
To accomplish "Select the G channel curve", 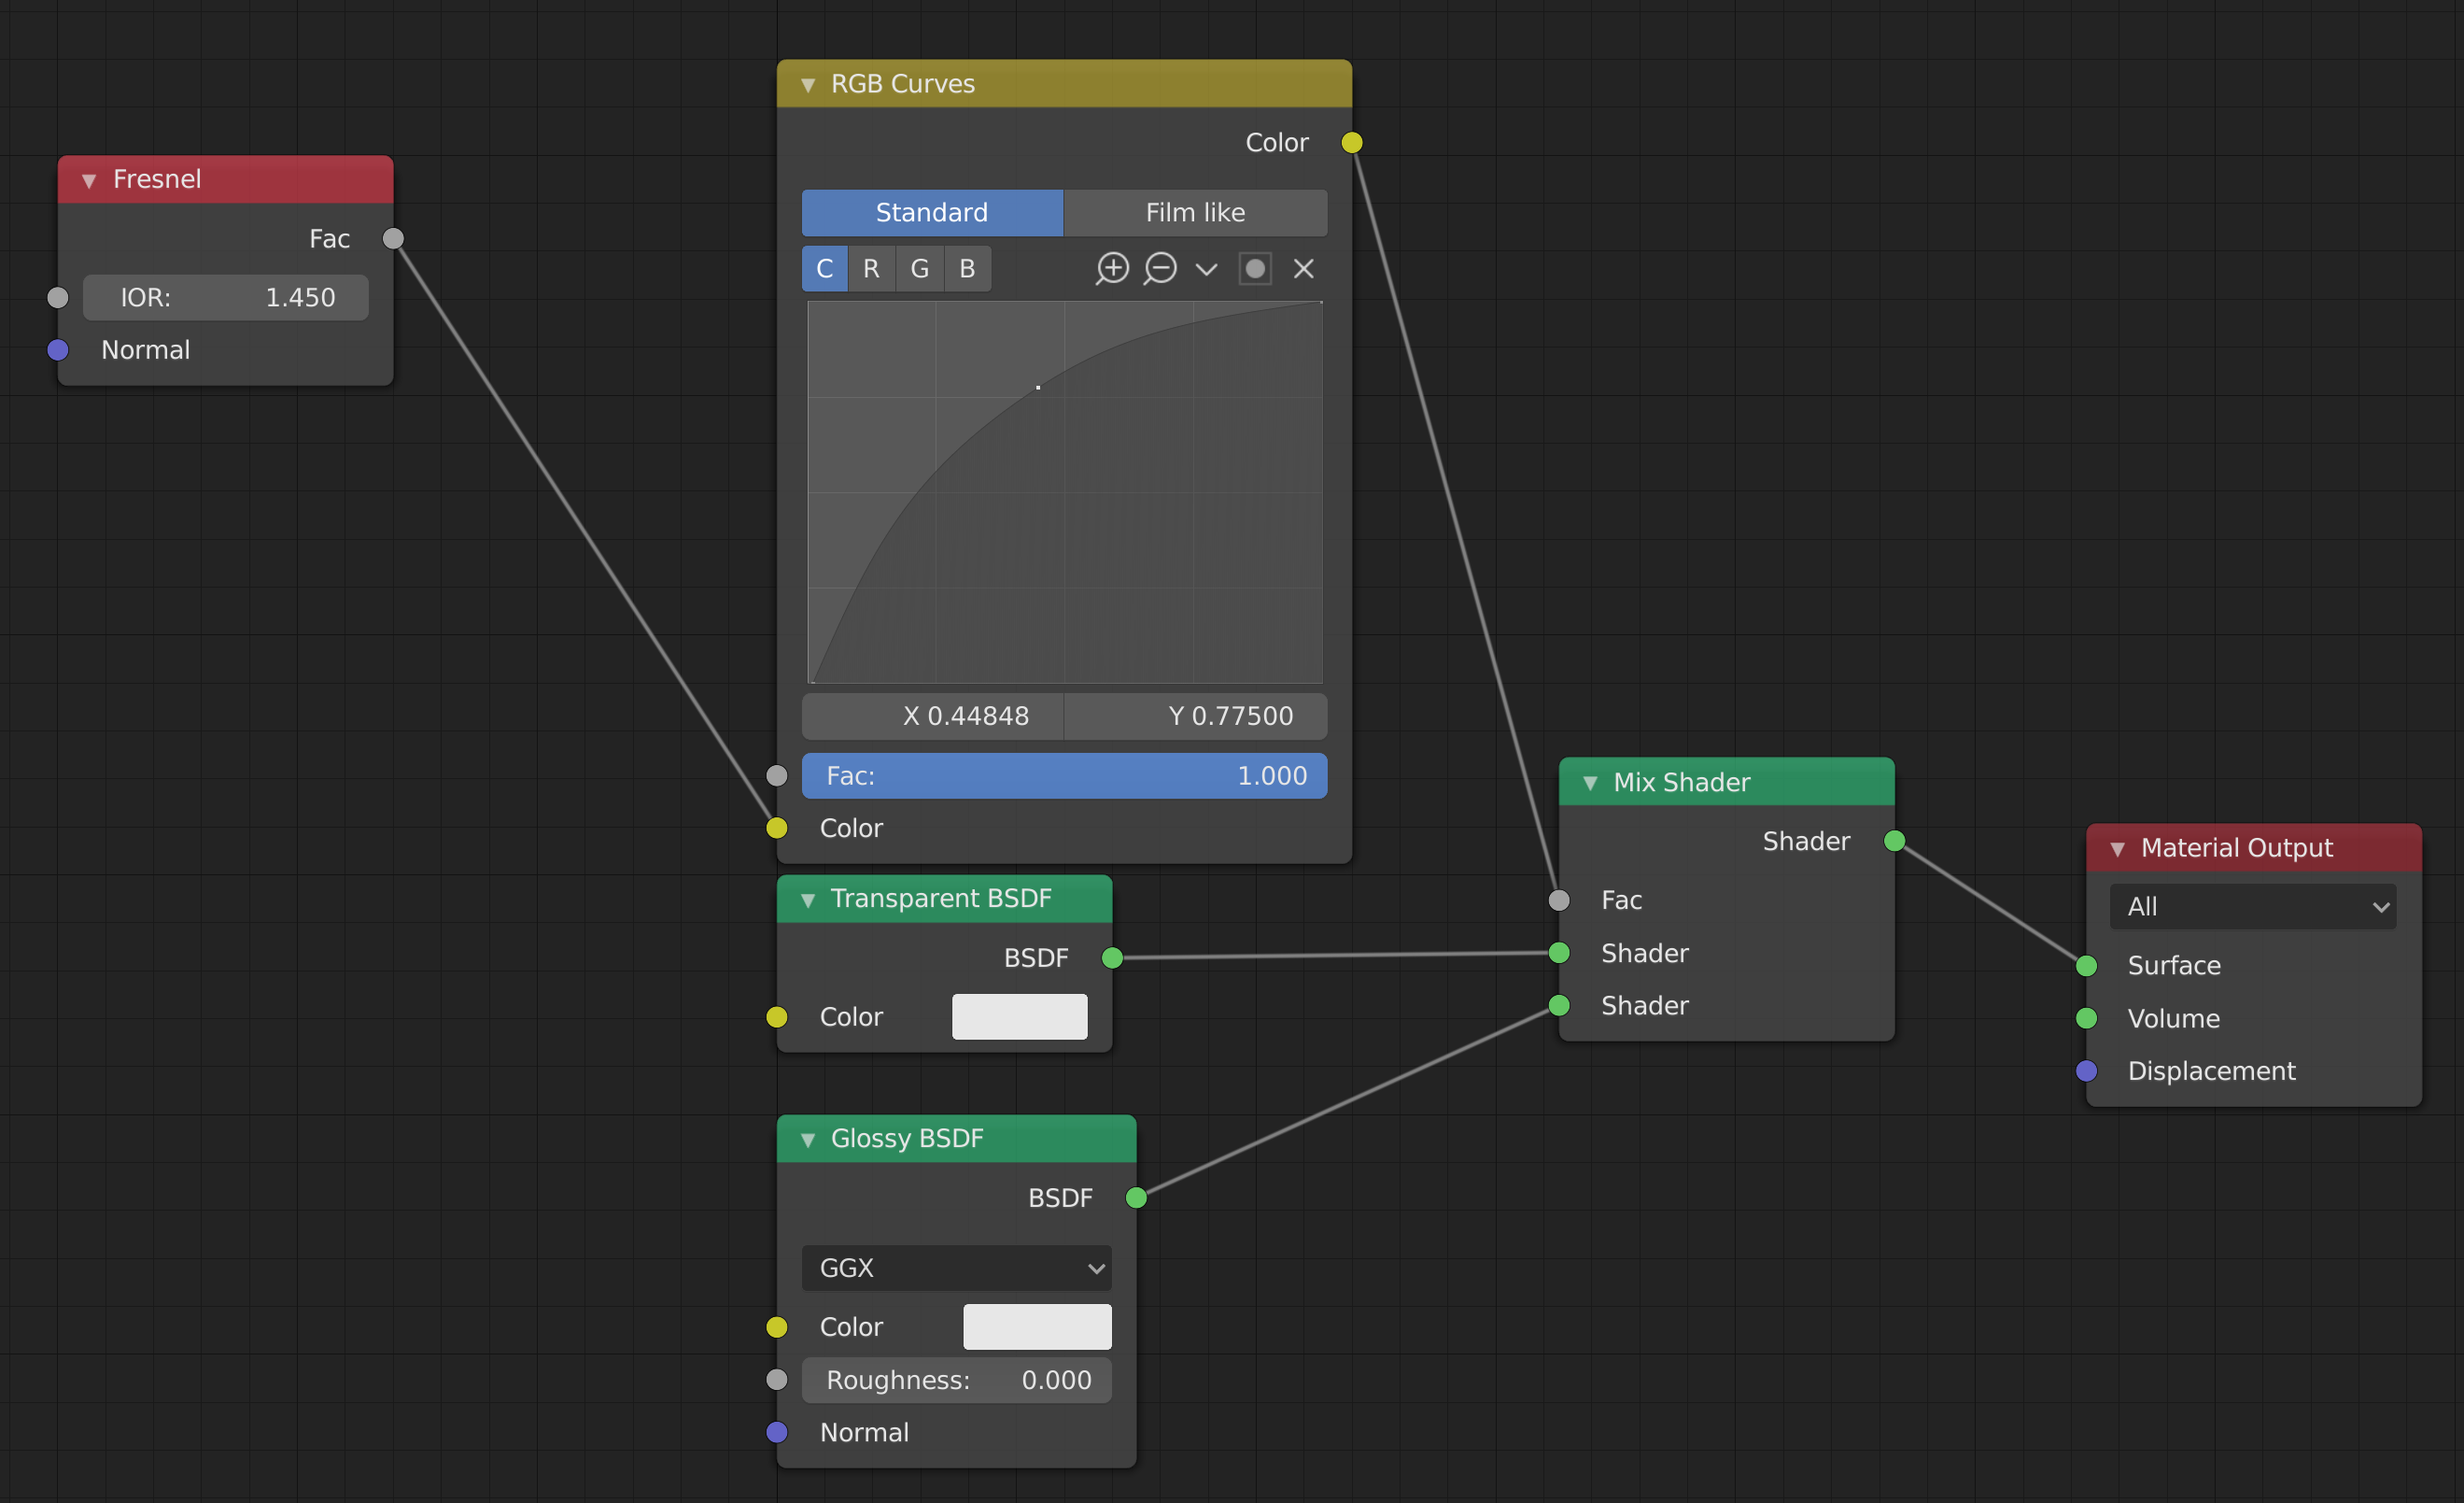I will tap(920, 268).
